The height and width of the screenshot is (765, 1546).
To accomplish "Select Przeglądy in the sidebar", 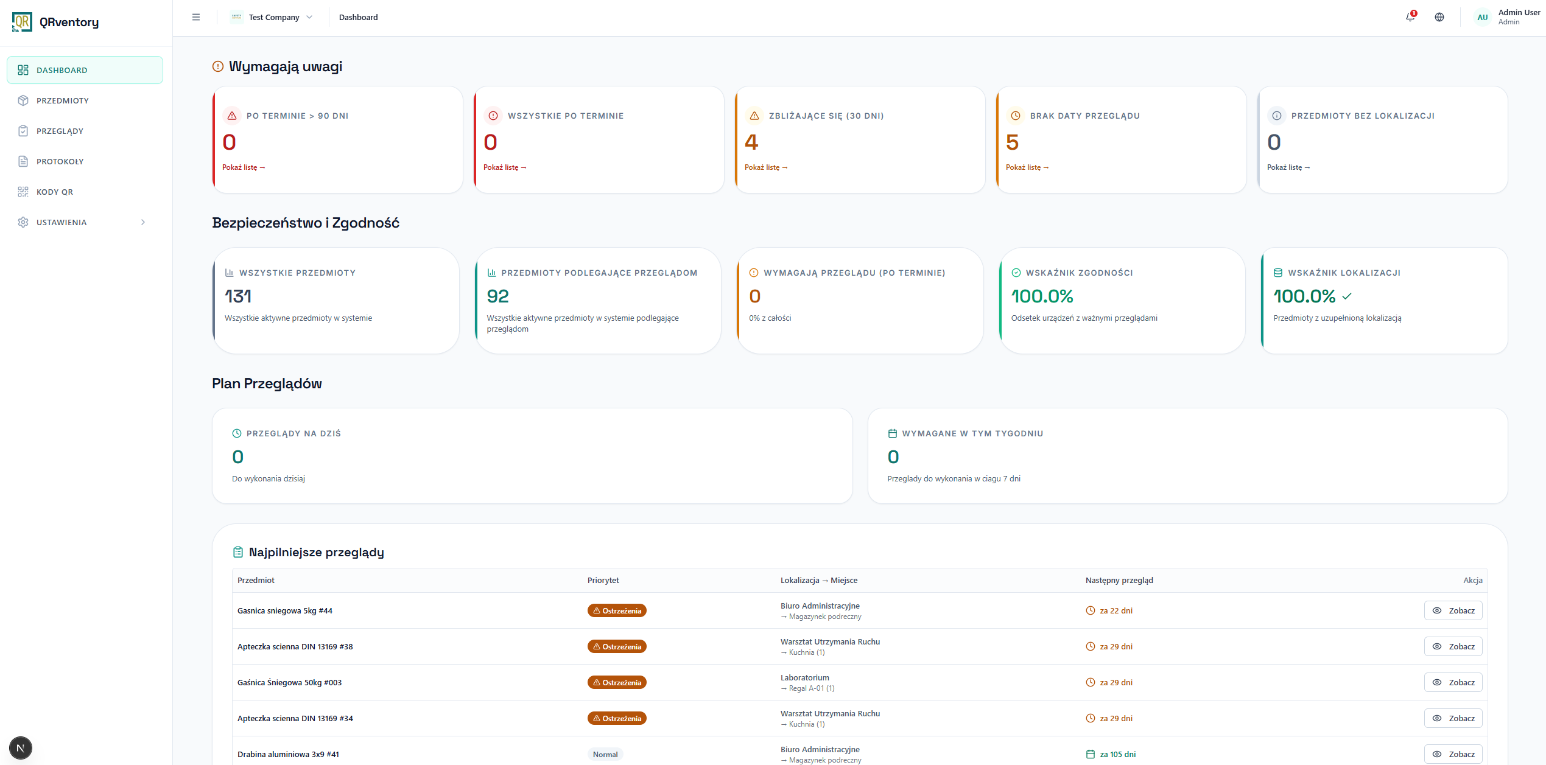I will [x=61, y=131].
